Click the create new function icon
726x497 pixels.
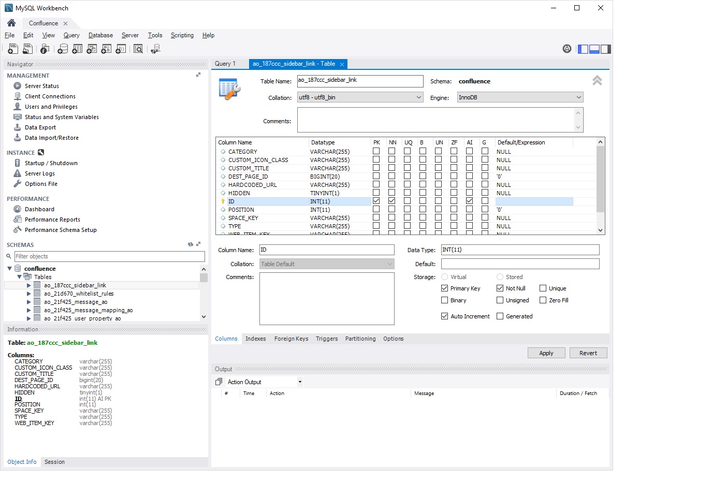pos(121,49)
